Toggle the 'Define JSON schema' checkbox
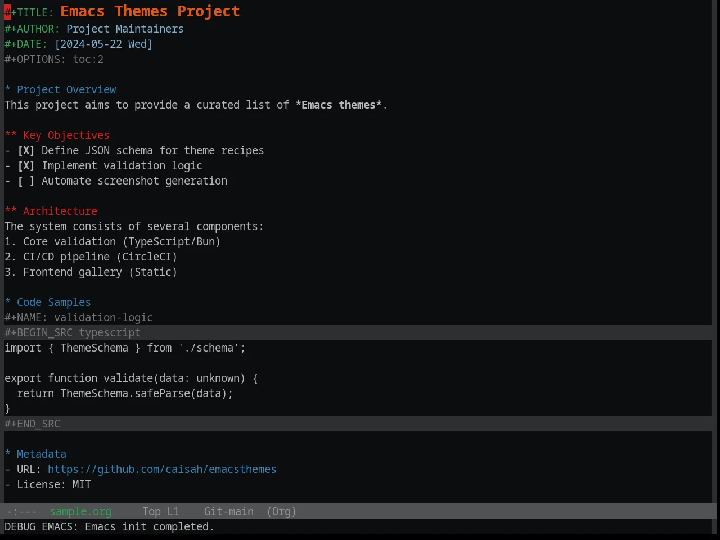Image resolution: width=720 pixels, height=540 pixels. (26, 151)
